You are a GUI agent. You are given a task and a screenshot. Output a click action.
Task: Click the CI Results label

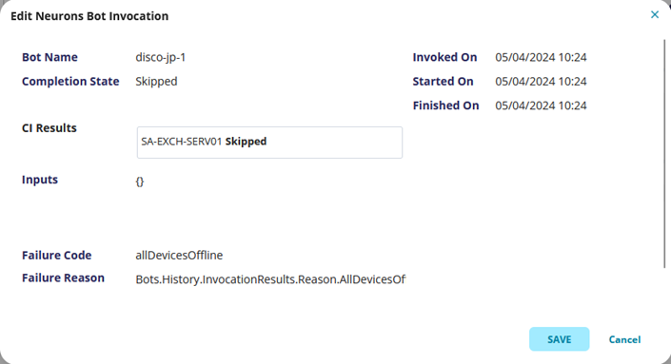49,128
